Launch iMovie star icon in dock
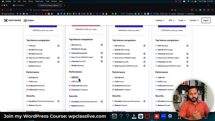215x121 pixels. point(140,116)
